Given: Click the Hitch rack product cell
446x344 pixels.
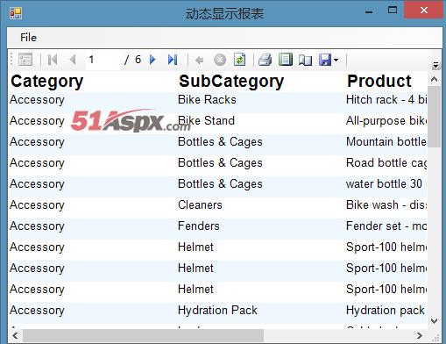Looking at the screenshot, I should coord(386,99).
